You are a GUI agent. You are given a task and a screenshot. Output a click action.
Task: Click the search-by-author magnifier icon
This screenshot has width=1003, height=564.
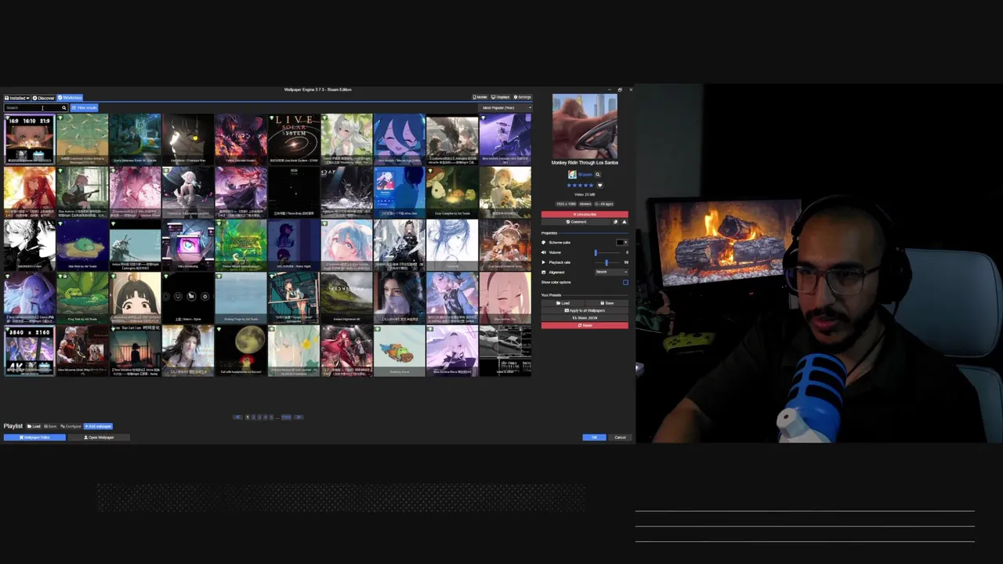click(x=598, y=175)
